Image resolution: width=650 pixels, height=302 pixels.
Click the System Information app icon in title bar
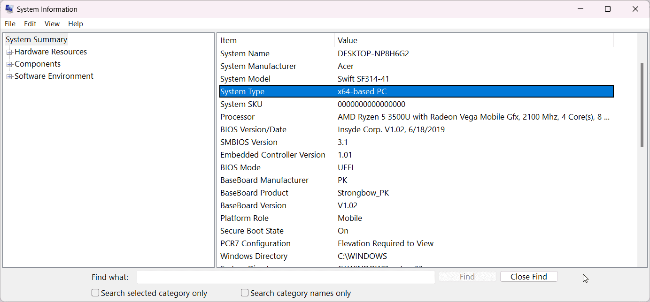(x=9, y=9)
